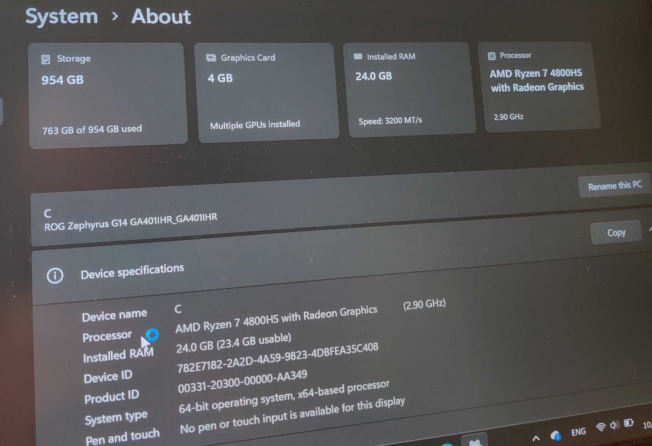
Task: Click 'ROG Zephyrus G14 GA401IHR_GA401IHR' model name
Action: coord(130,221)
